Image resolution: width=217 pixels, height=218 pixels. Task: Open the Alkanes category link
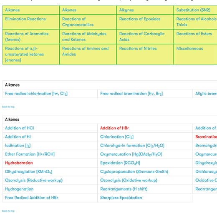[12, 10]
